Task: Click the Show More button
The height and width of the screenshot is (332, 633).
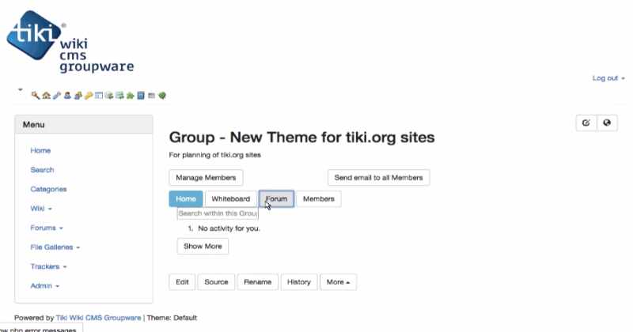Action: 203,246
